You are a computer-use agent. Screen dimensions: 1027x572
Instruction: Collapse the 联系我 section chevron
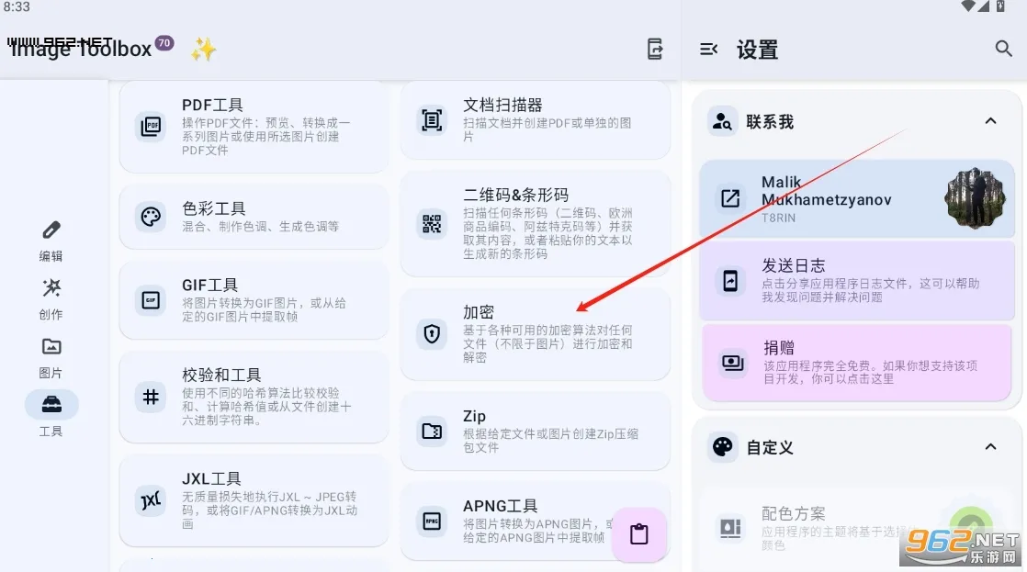[990, 121]
